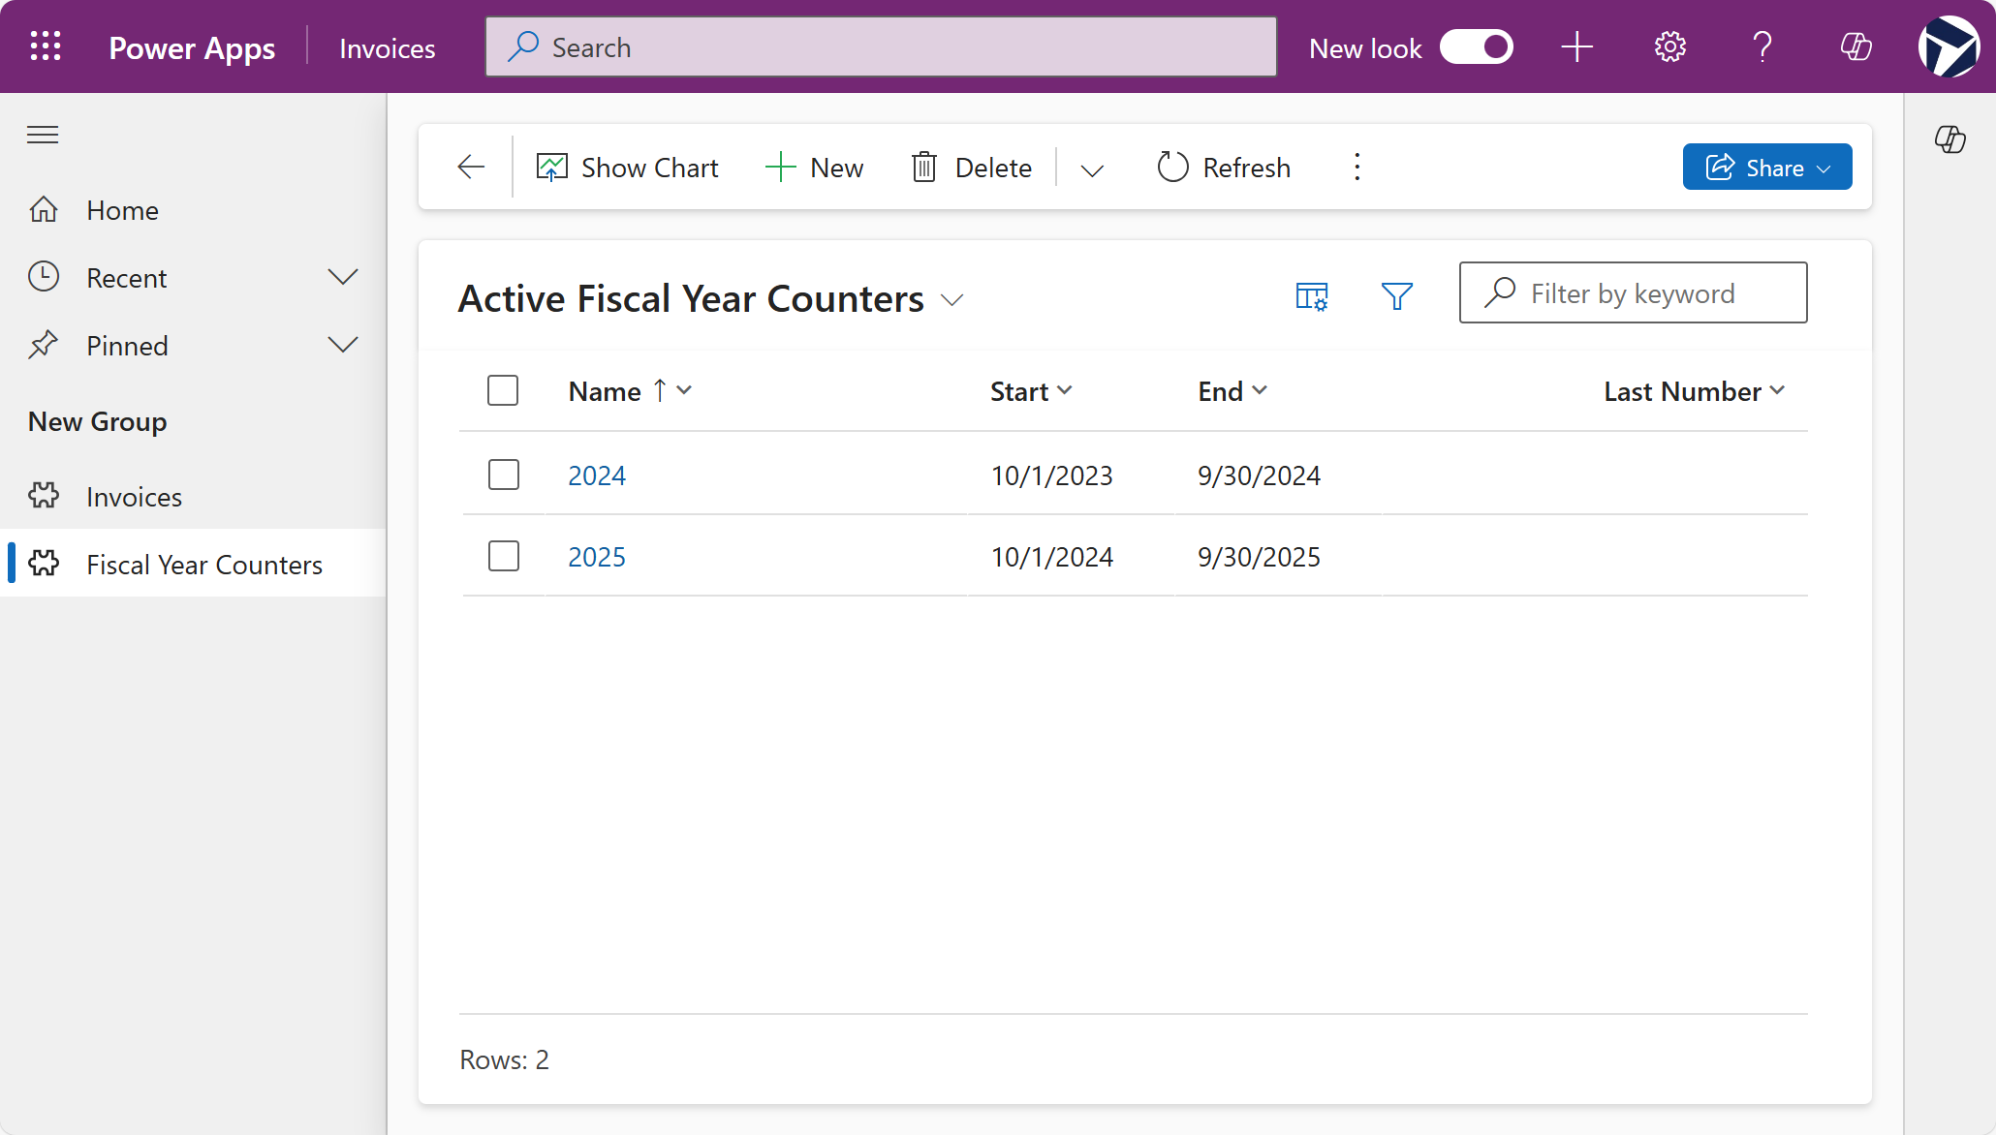Go to Home in the sidebar
This screenshot has width=1996, height=1135.
coord(194,210)
